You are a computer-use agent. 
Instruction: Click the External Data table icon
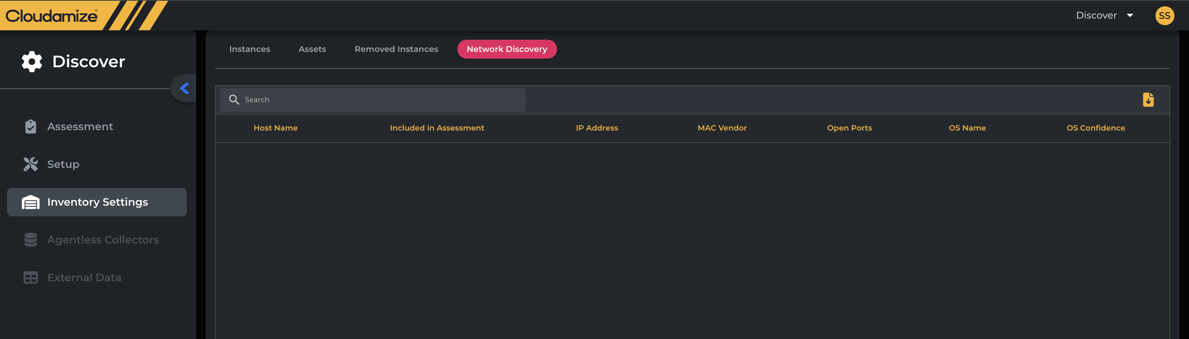pyautogui.click(x=30, y=278)
